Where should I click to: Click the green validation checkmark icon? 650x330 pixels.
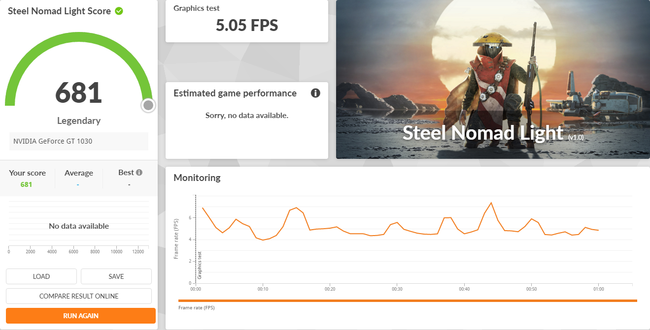[119, 11]
